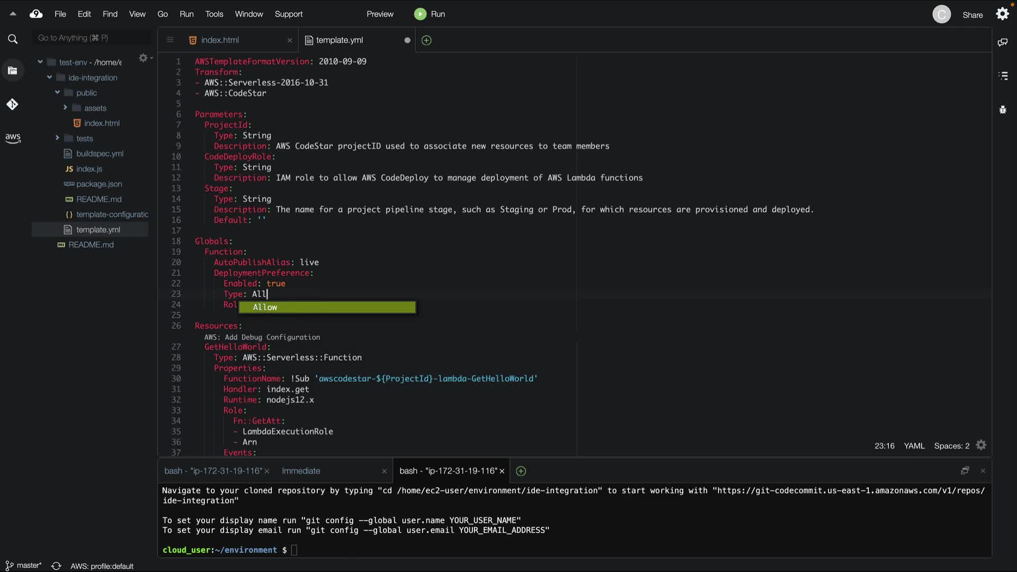Viewport: 1017px width, 572px height.
Task: Open the Source Control git icon
Action: coord(12,104)
